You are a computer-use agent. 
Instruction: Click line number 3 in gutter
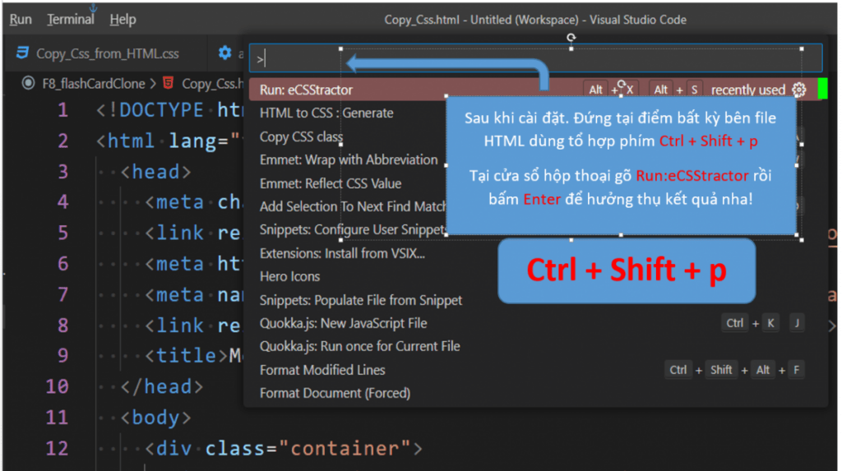click(x=62, y=172)
